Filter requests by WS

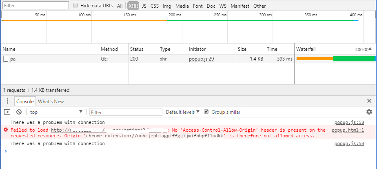(223, 6)
